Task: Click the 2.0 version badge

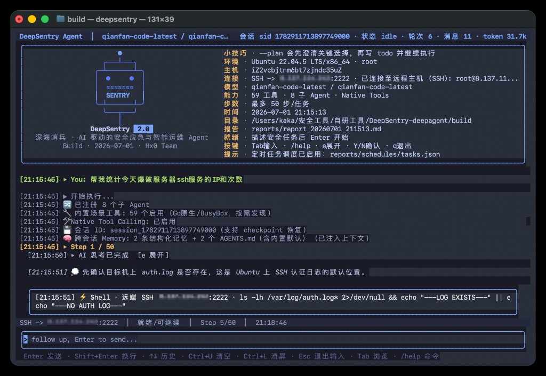Action: 143,129
